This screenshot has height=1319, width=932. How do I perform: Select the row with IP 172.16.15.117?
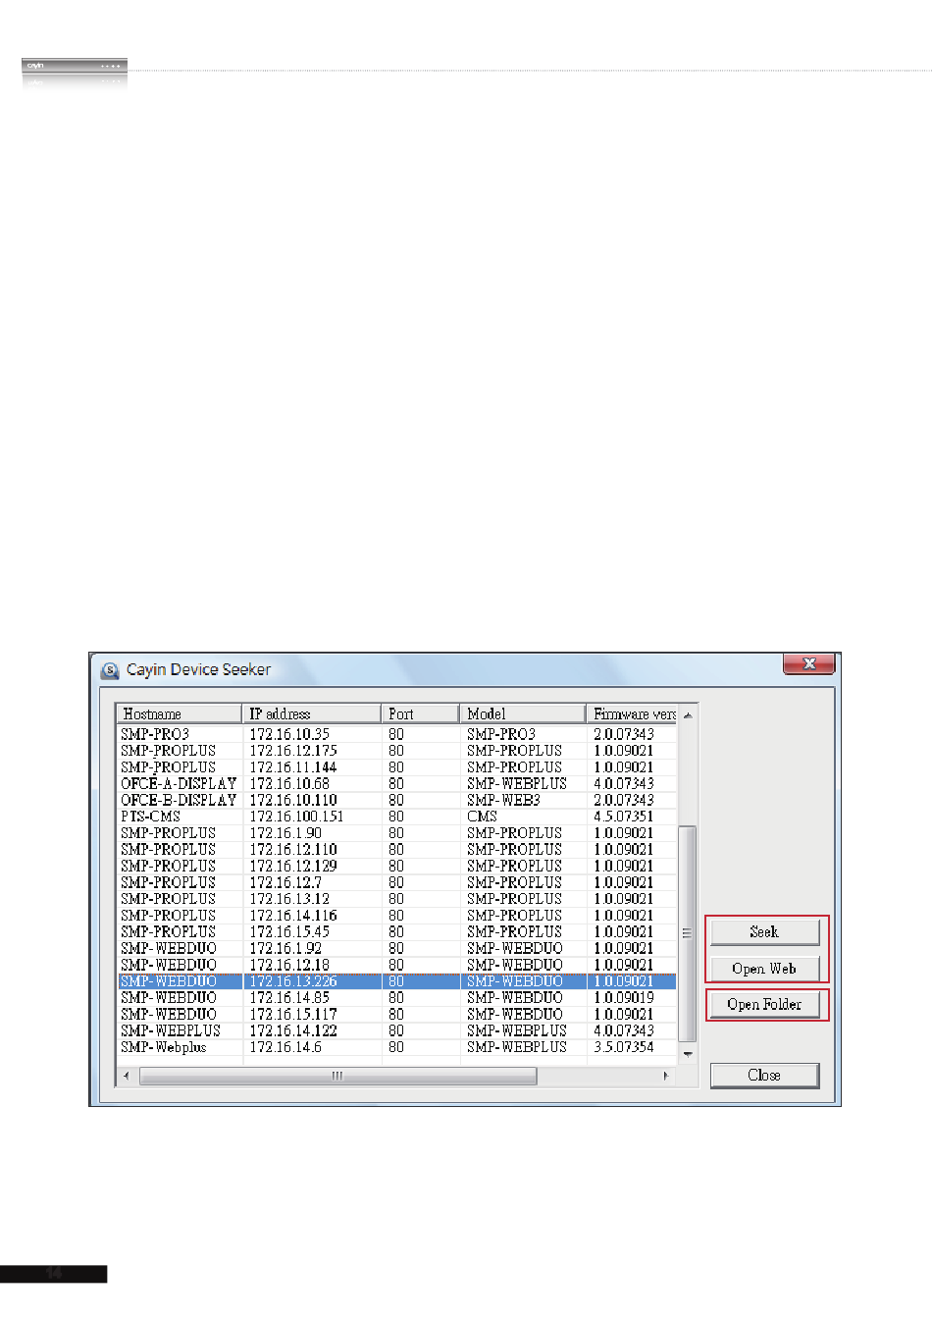396,1015
